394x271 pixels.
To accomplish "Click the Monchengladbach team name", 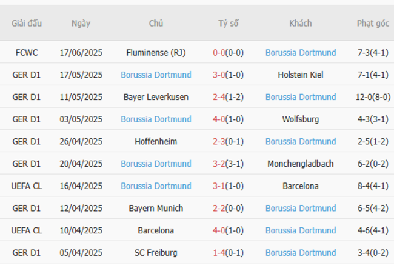I will coord(301,164).
